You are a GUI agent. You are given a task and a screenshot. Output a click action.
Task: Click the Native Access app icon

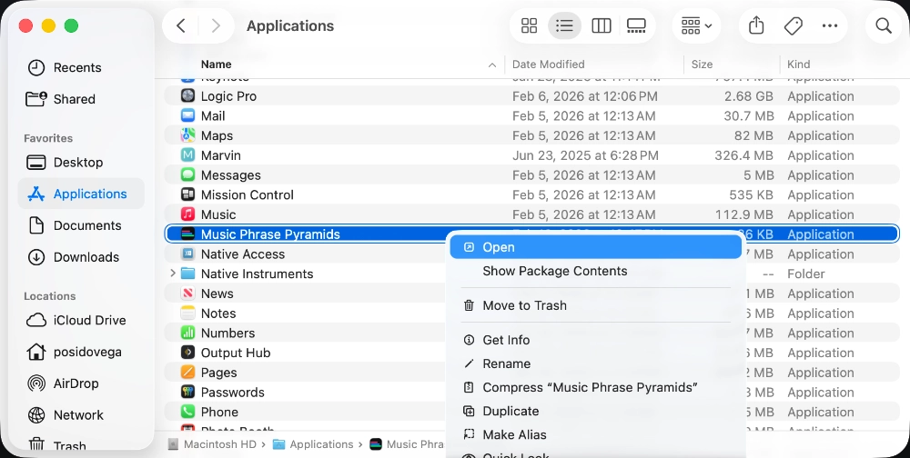[x=187, y=254]
